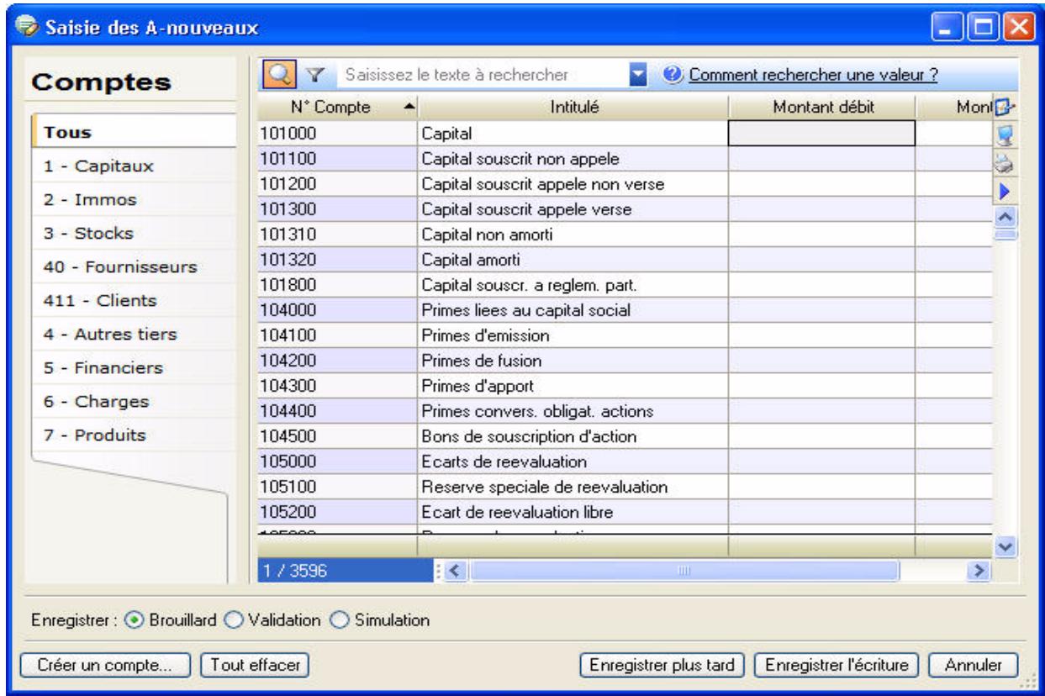Viewport: 1045px width, 696px height.
Task: Toggle sort on N° Compte column header
Action: [338, 108]
